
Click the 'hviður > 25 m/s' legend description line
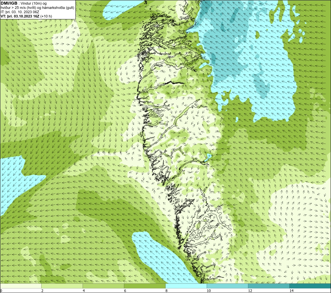click(37, 8)
